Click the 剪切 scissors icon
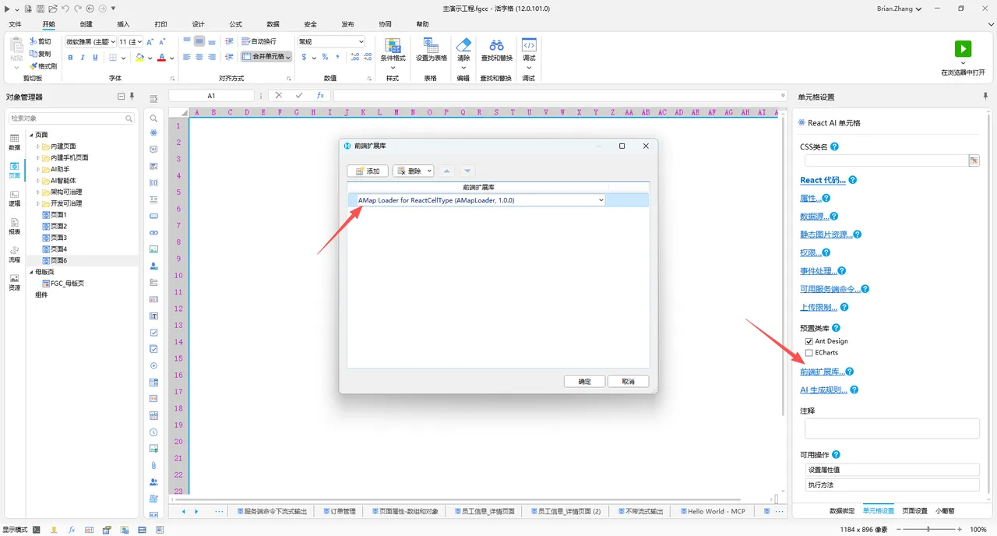The height and width of the screenshot is (536, 997). 33,41
